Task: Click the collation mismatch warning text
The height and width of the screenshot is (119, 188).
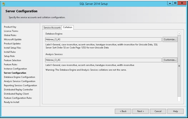Action: point(86,70)
